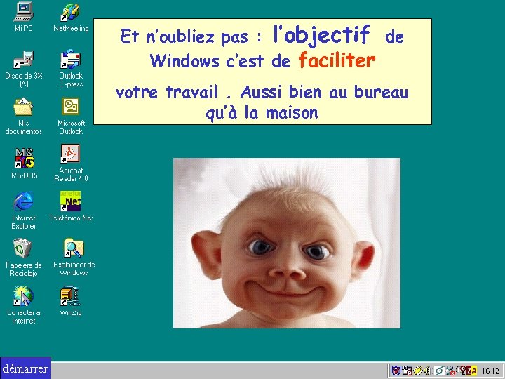
Task: Open the Papelera de Reciclaje
Action: (24, 258)
